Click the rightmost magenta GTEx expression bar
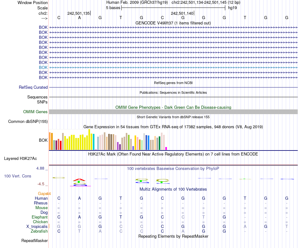298x248 pixels. pyautogui.click(x=166, y=149)
